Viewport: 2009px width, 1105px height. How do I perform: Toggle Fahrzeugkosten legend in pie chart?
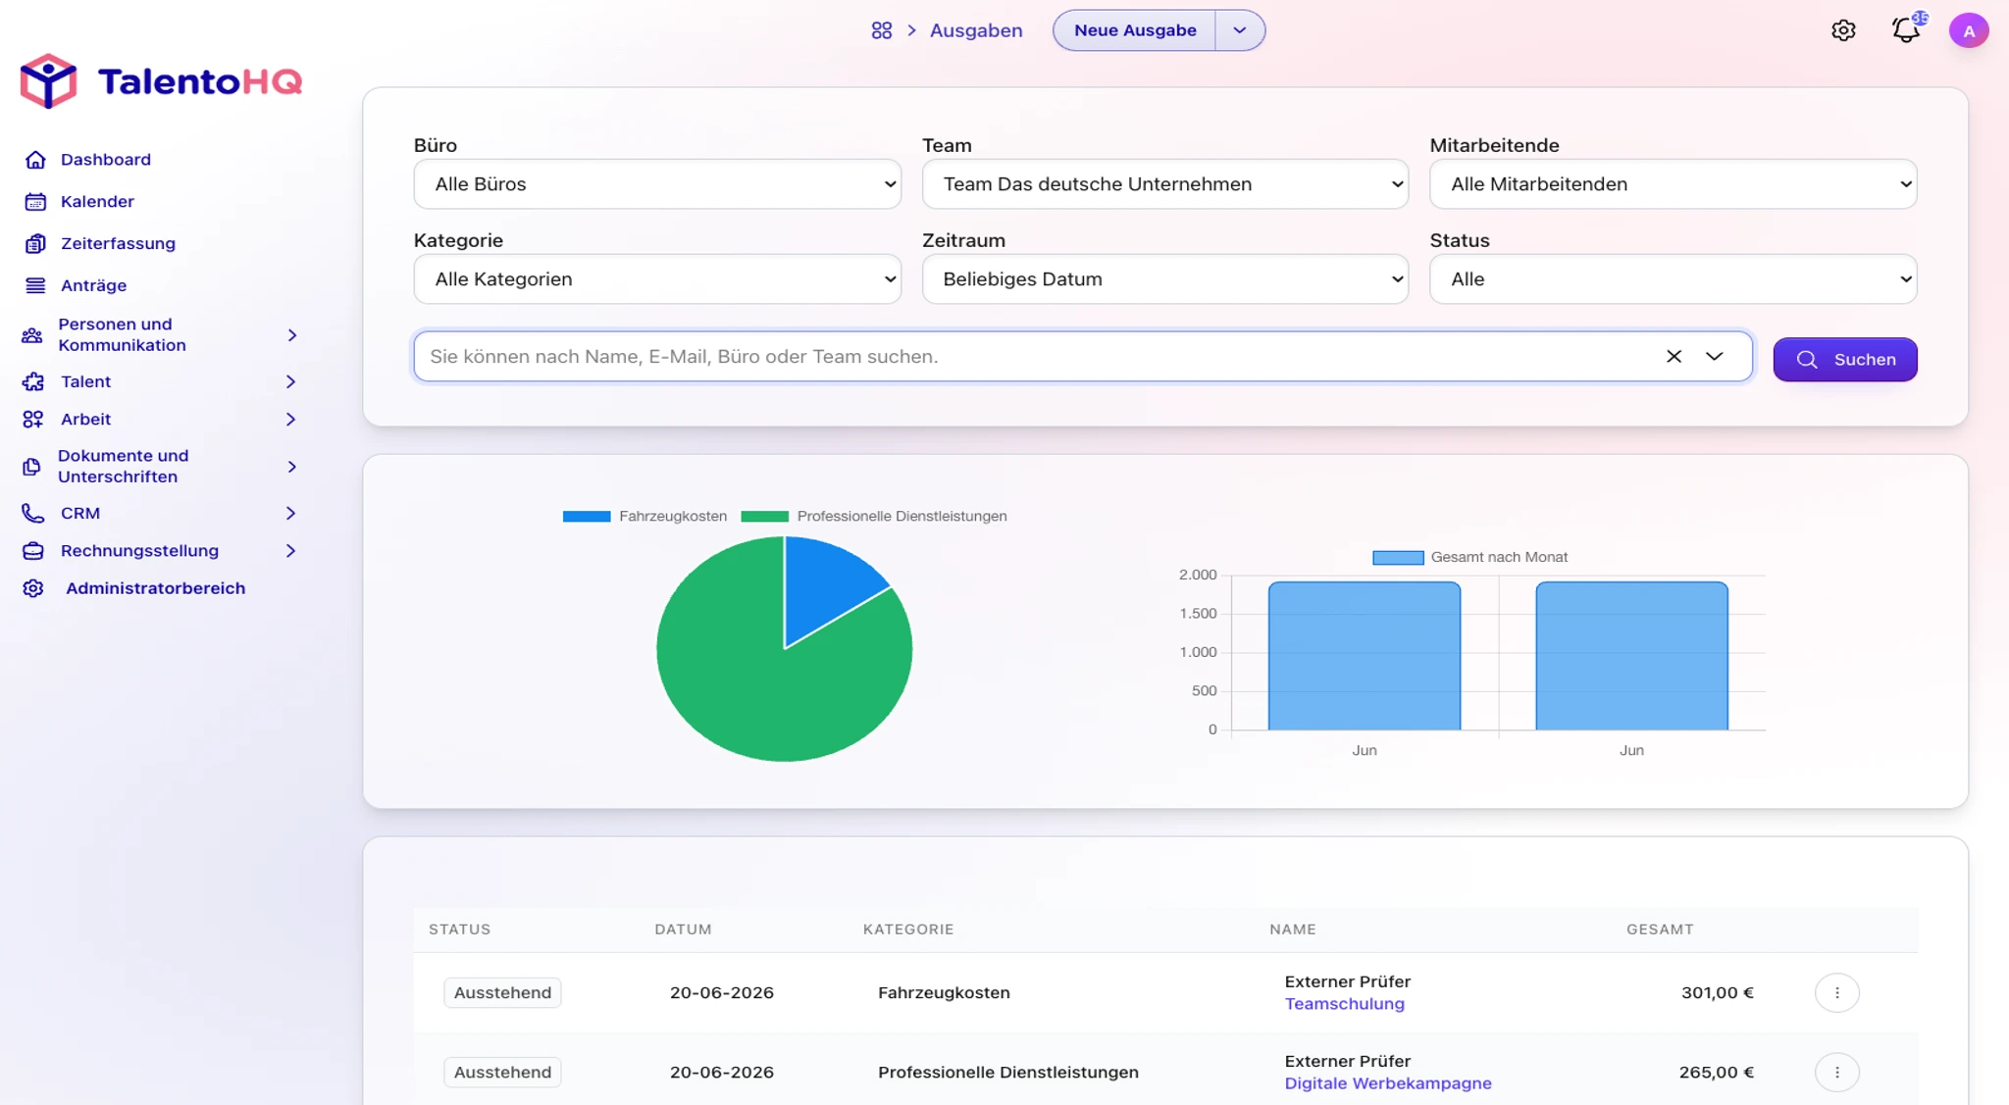pos(644,516)
